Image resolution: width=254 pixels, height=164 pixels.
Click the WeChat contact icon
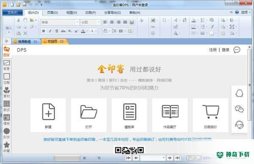[239, 109]
